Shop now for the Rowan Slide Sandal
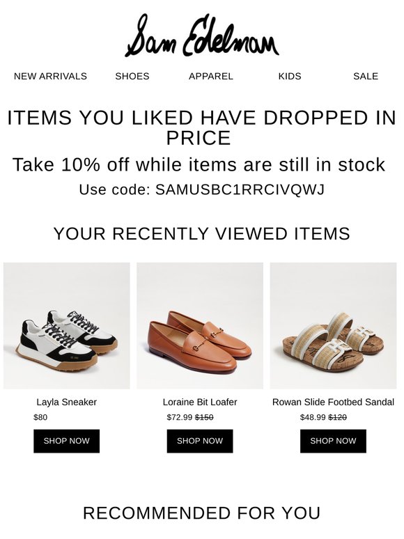 pos(333,441)
